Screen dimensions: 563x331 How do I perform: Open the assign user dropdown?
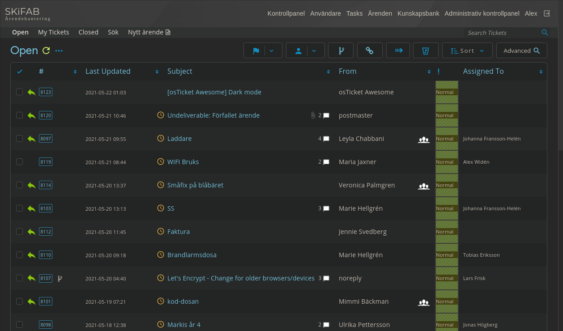pyautogui.click(x=314, y=51)
